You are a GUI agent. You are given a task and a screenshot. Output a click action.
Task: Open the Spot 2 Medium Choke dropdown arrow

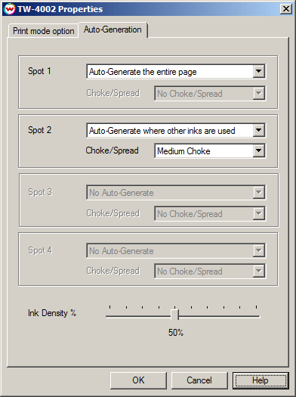[258, 150]
